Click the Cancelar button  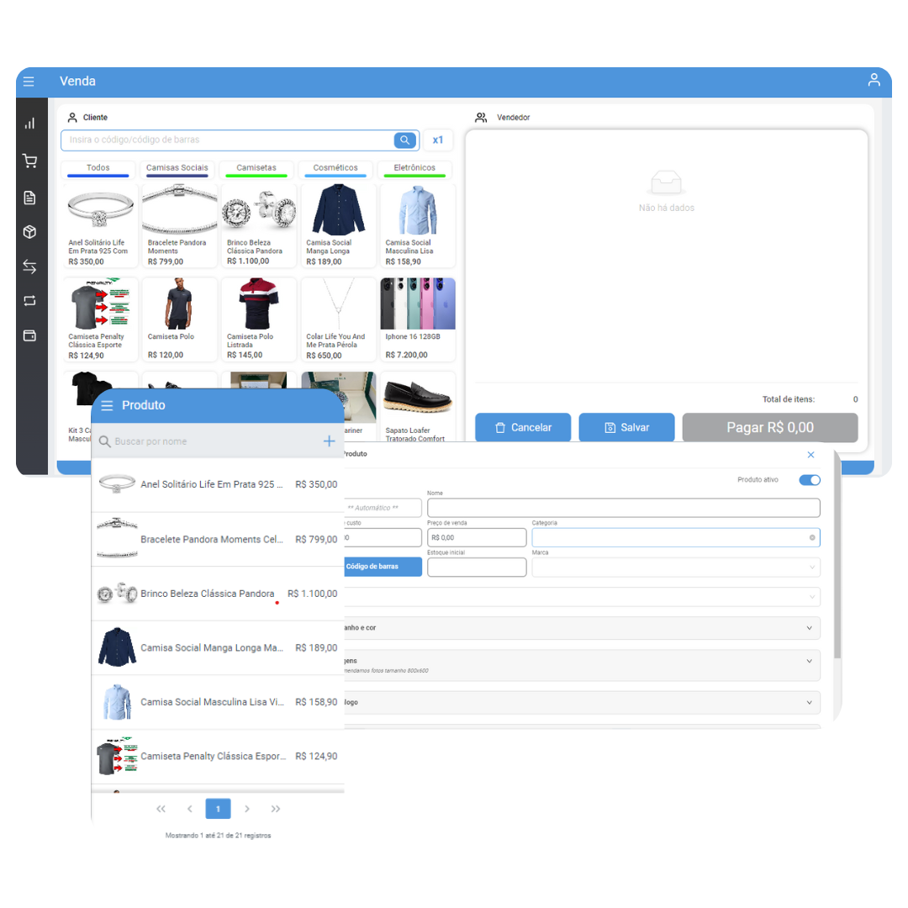click(x=523, y=428)
